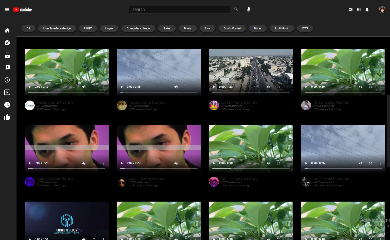Toggle fullscreen on the city aerial video
This screenshot has height=240, width=390.
(x=278, y=87)
